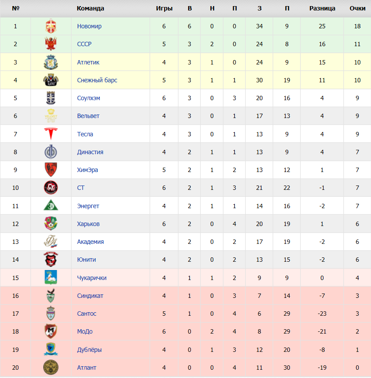The image size is (371, 378).
Task: Click the Разница column header
Action: coord(322,8)
